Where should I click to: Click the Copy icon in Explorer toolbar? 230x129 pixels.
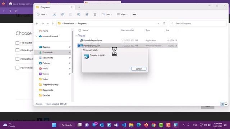63,14
